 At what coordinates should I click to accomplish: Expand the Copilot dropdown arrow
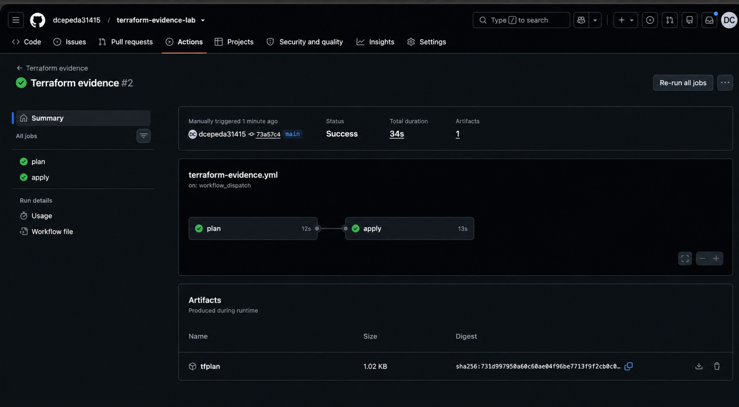pos(595,20)
